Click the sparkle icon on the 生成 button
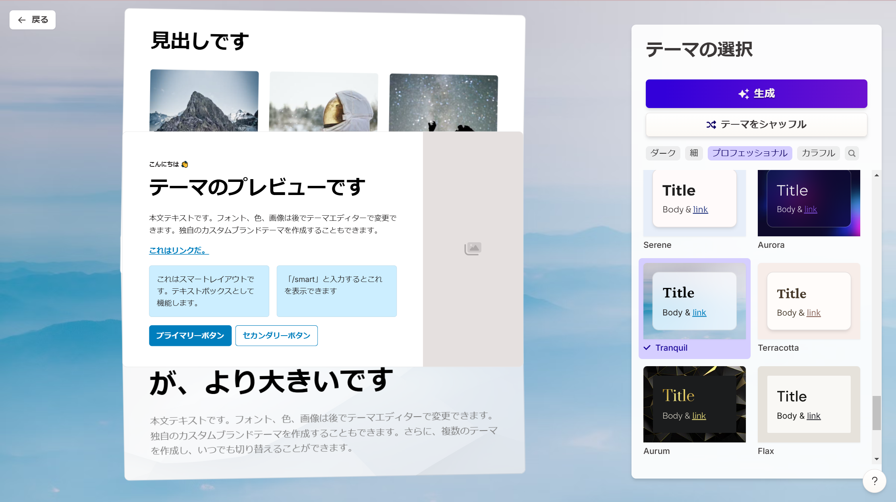896x502 pixels. 743,93
